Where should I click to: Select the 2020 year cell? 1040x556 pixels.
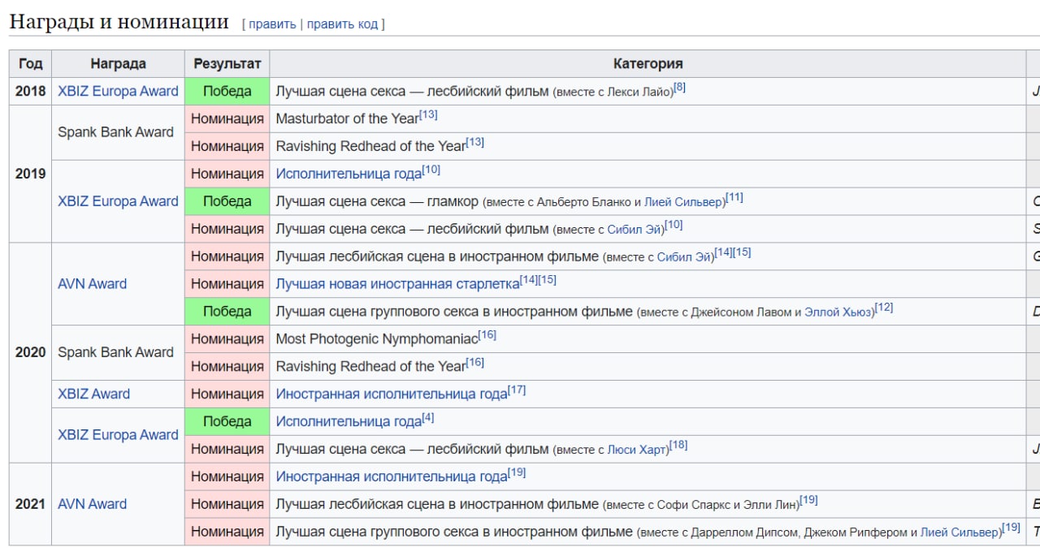point(30,352)
